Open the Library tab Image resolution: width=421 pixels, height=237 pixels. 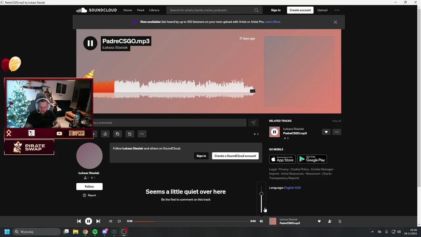click(154, 10)
